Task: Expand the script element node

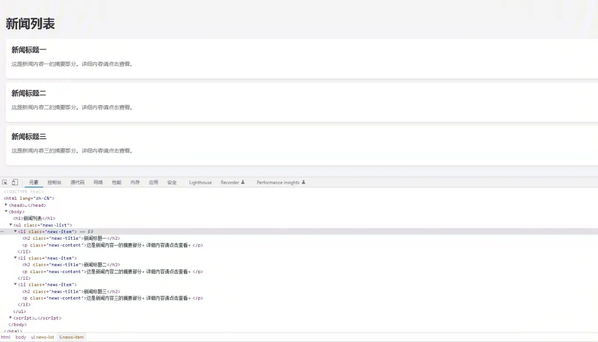Action: (11, 317)
